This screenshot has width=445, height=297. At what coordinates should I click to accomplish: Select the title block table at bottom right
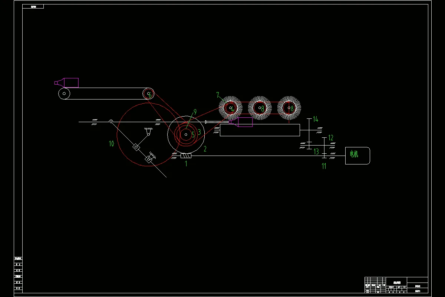point(396,285)
